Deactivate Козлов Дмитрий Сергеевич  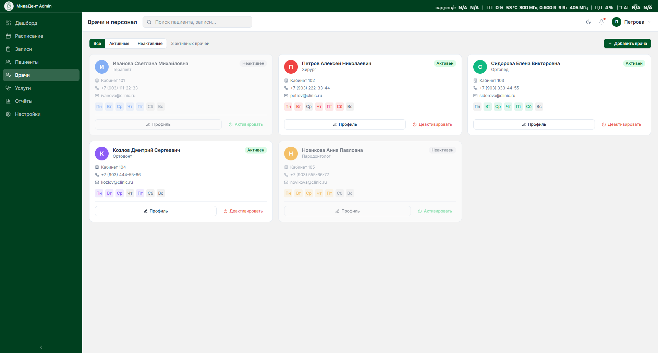click(243, 211)
